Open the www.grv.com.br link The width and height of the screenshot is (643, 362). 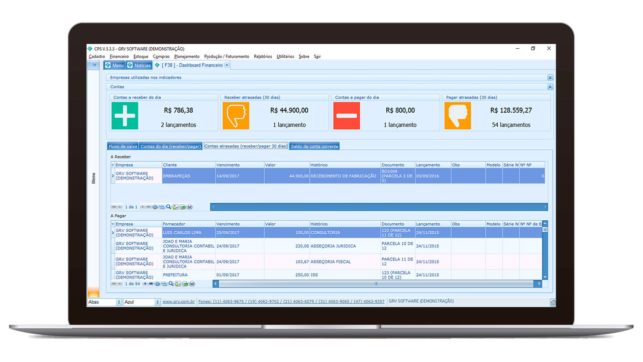tap(178, 302)
